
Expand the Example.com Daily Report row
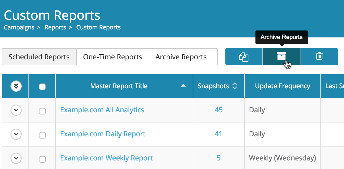(16, 134)
